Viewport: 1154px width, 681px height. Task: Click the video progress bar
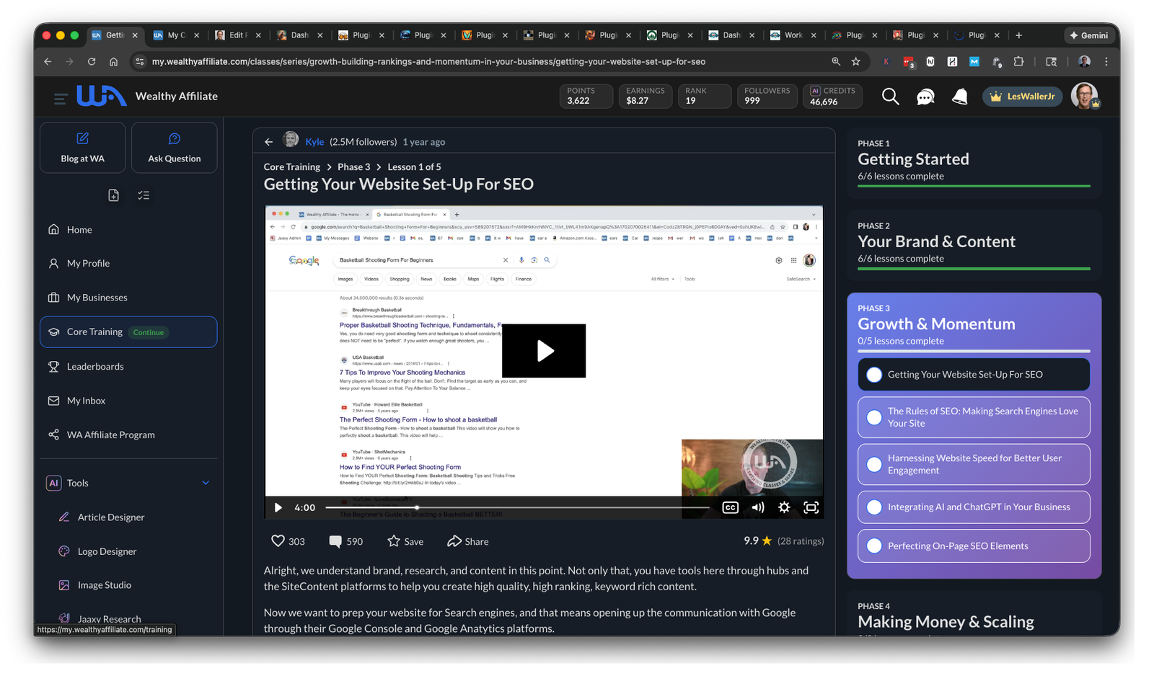tap(516, 507)
